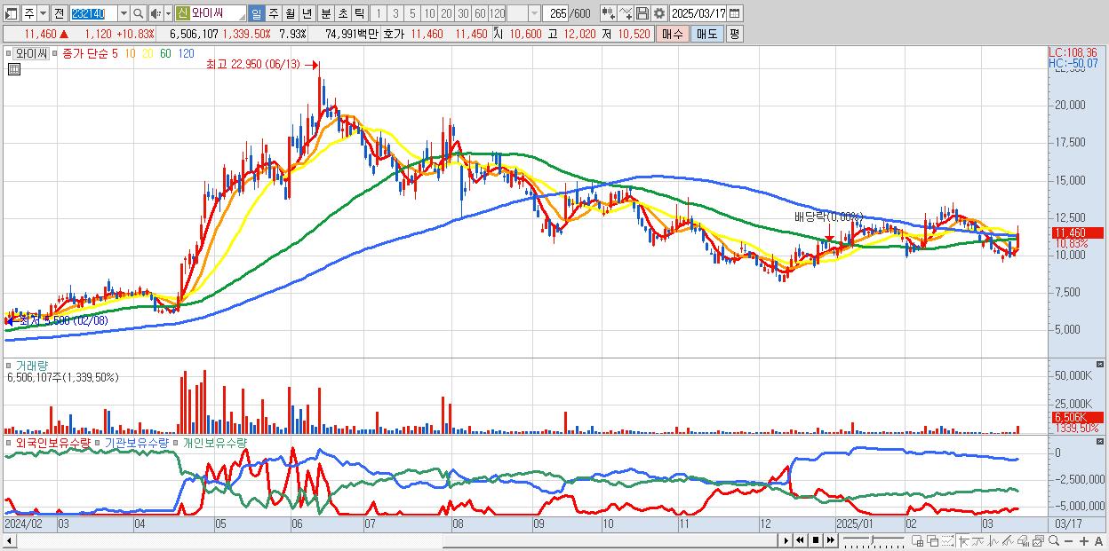
Task: Toggle the 외국인보유수량 legend marker
Action: [9, 442]
